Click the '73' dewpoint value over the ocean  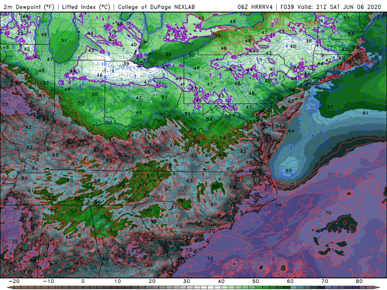[210, 259]
